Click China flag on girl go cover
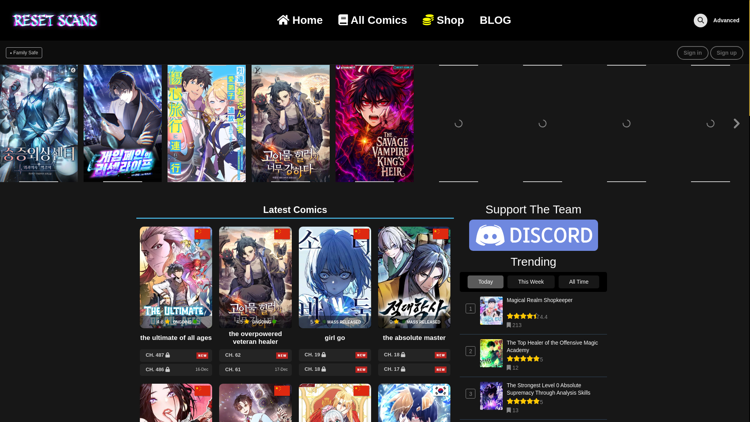 point(361,234)
